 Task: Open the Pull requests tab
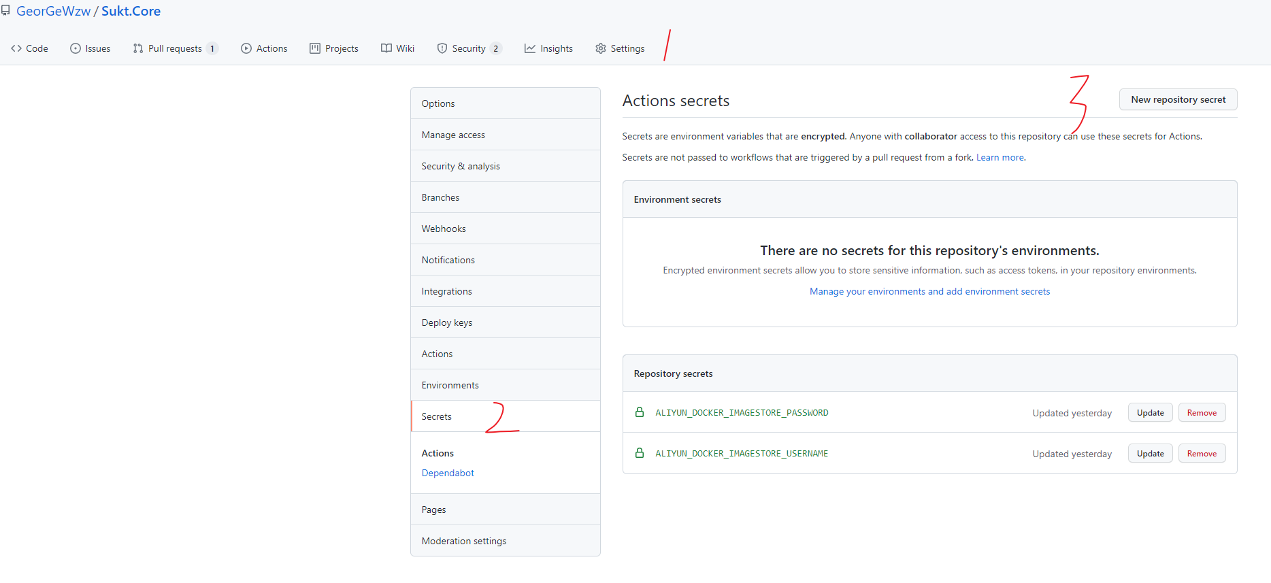point(175,48)
